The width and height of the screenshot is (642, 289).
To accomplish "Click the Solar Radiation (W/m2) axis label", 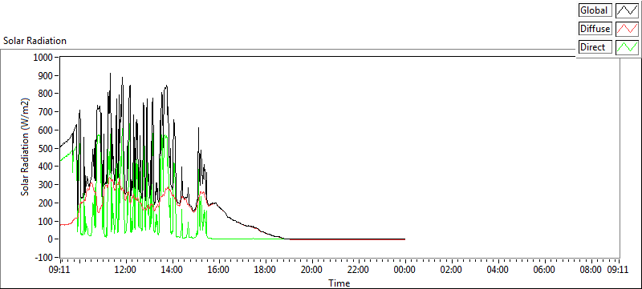I will tap(26, 147).
